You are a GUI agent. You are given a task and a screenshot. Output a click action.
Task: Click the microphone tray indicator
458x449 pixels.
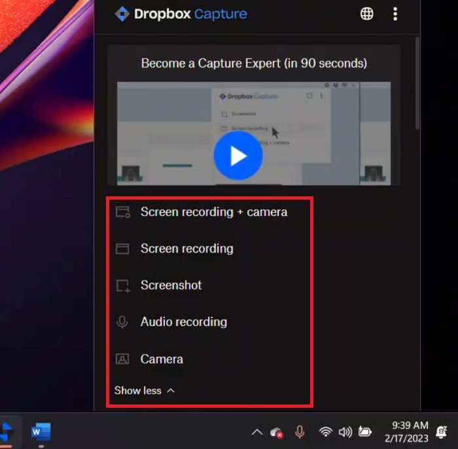click(x=300, y=432)
